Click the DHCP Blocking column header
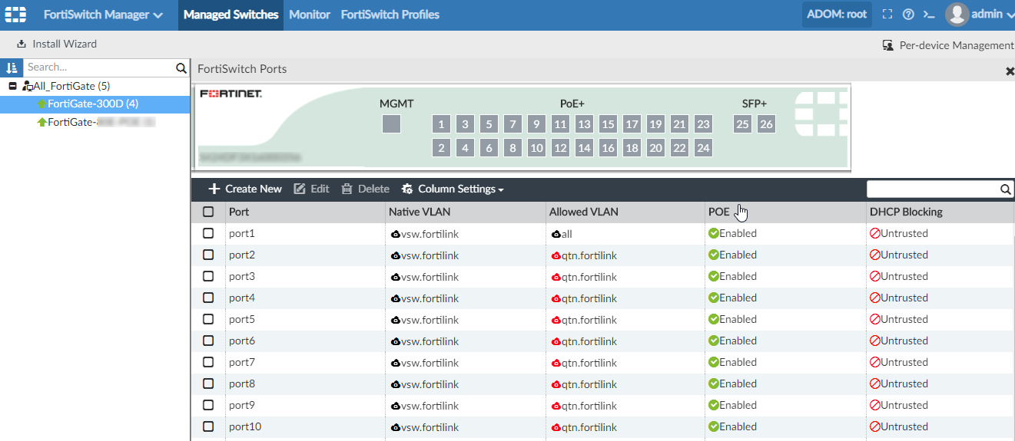This screenshot has height=441, width=1015. [940, 212]
